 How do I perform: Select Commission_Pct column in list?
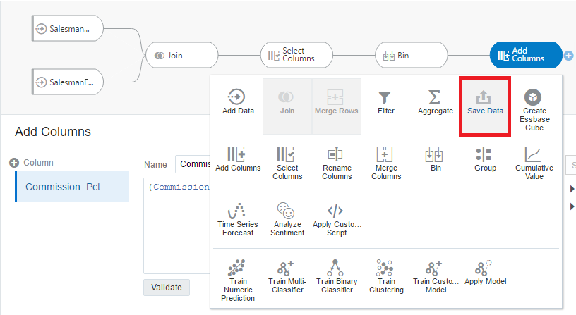[72, 187]
